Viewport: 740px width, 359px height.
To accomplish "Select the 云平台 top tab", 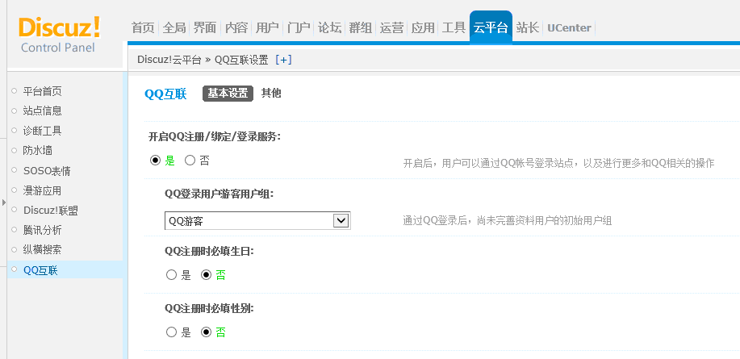I will click(x=491, y=27).
